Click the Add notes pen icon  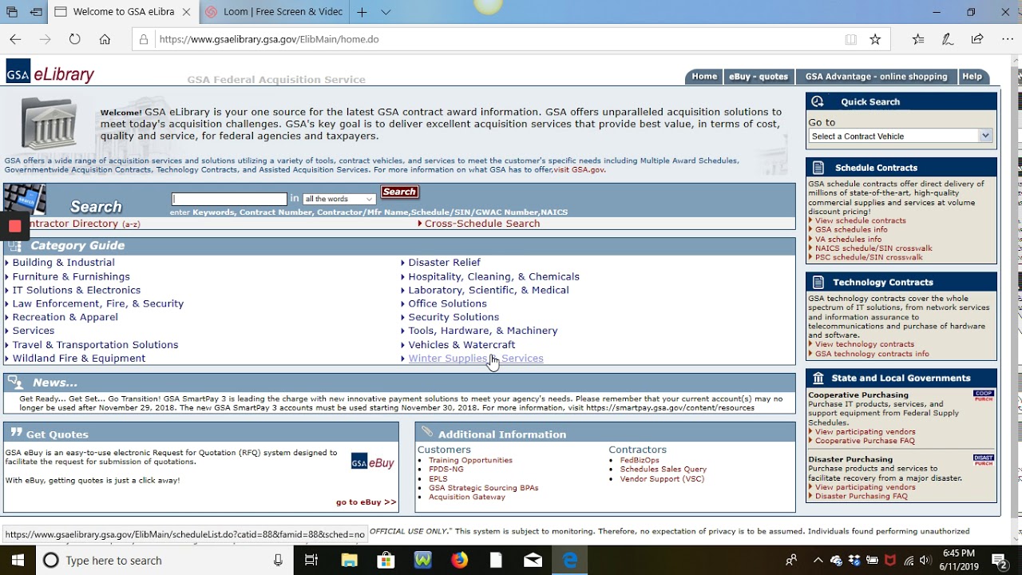coord(948,39)
